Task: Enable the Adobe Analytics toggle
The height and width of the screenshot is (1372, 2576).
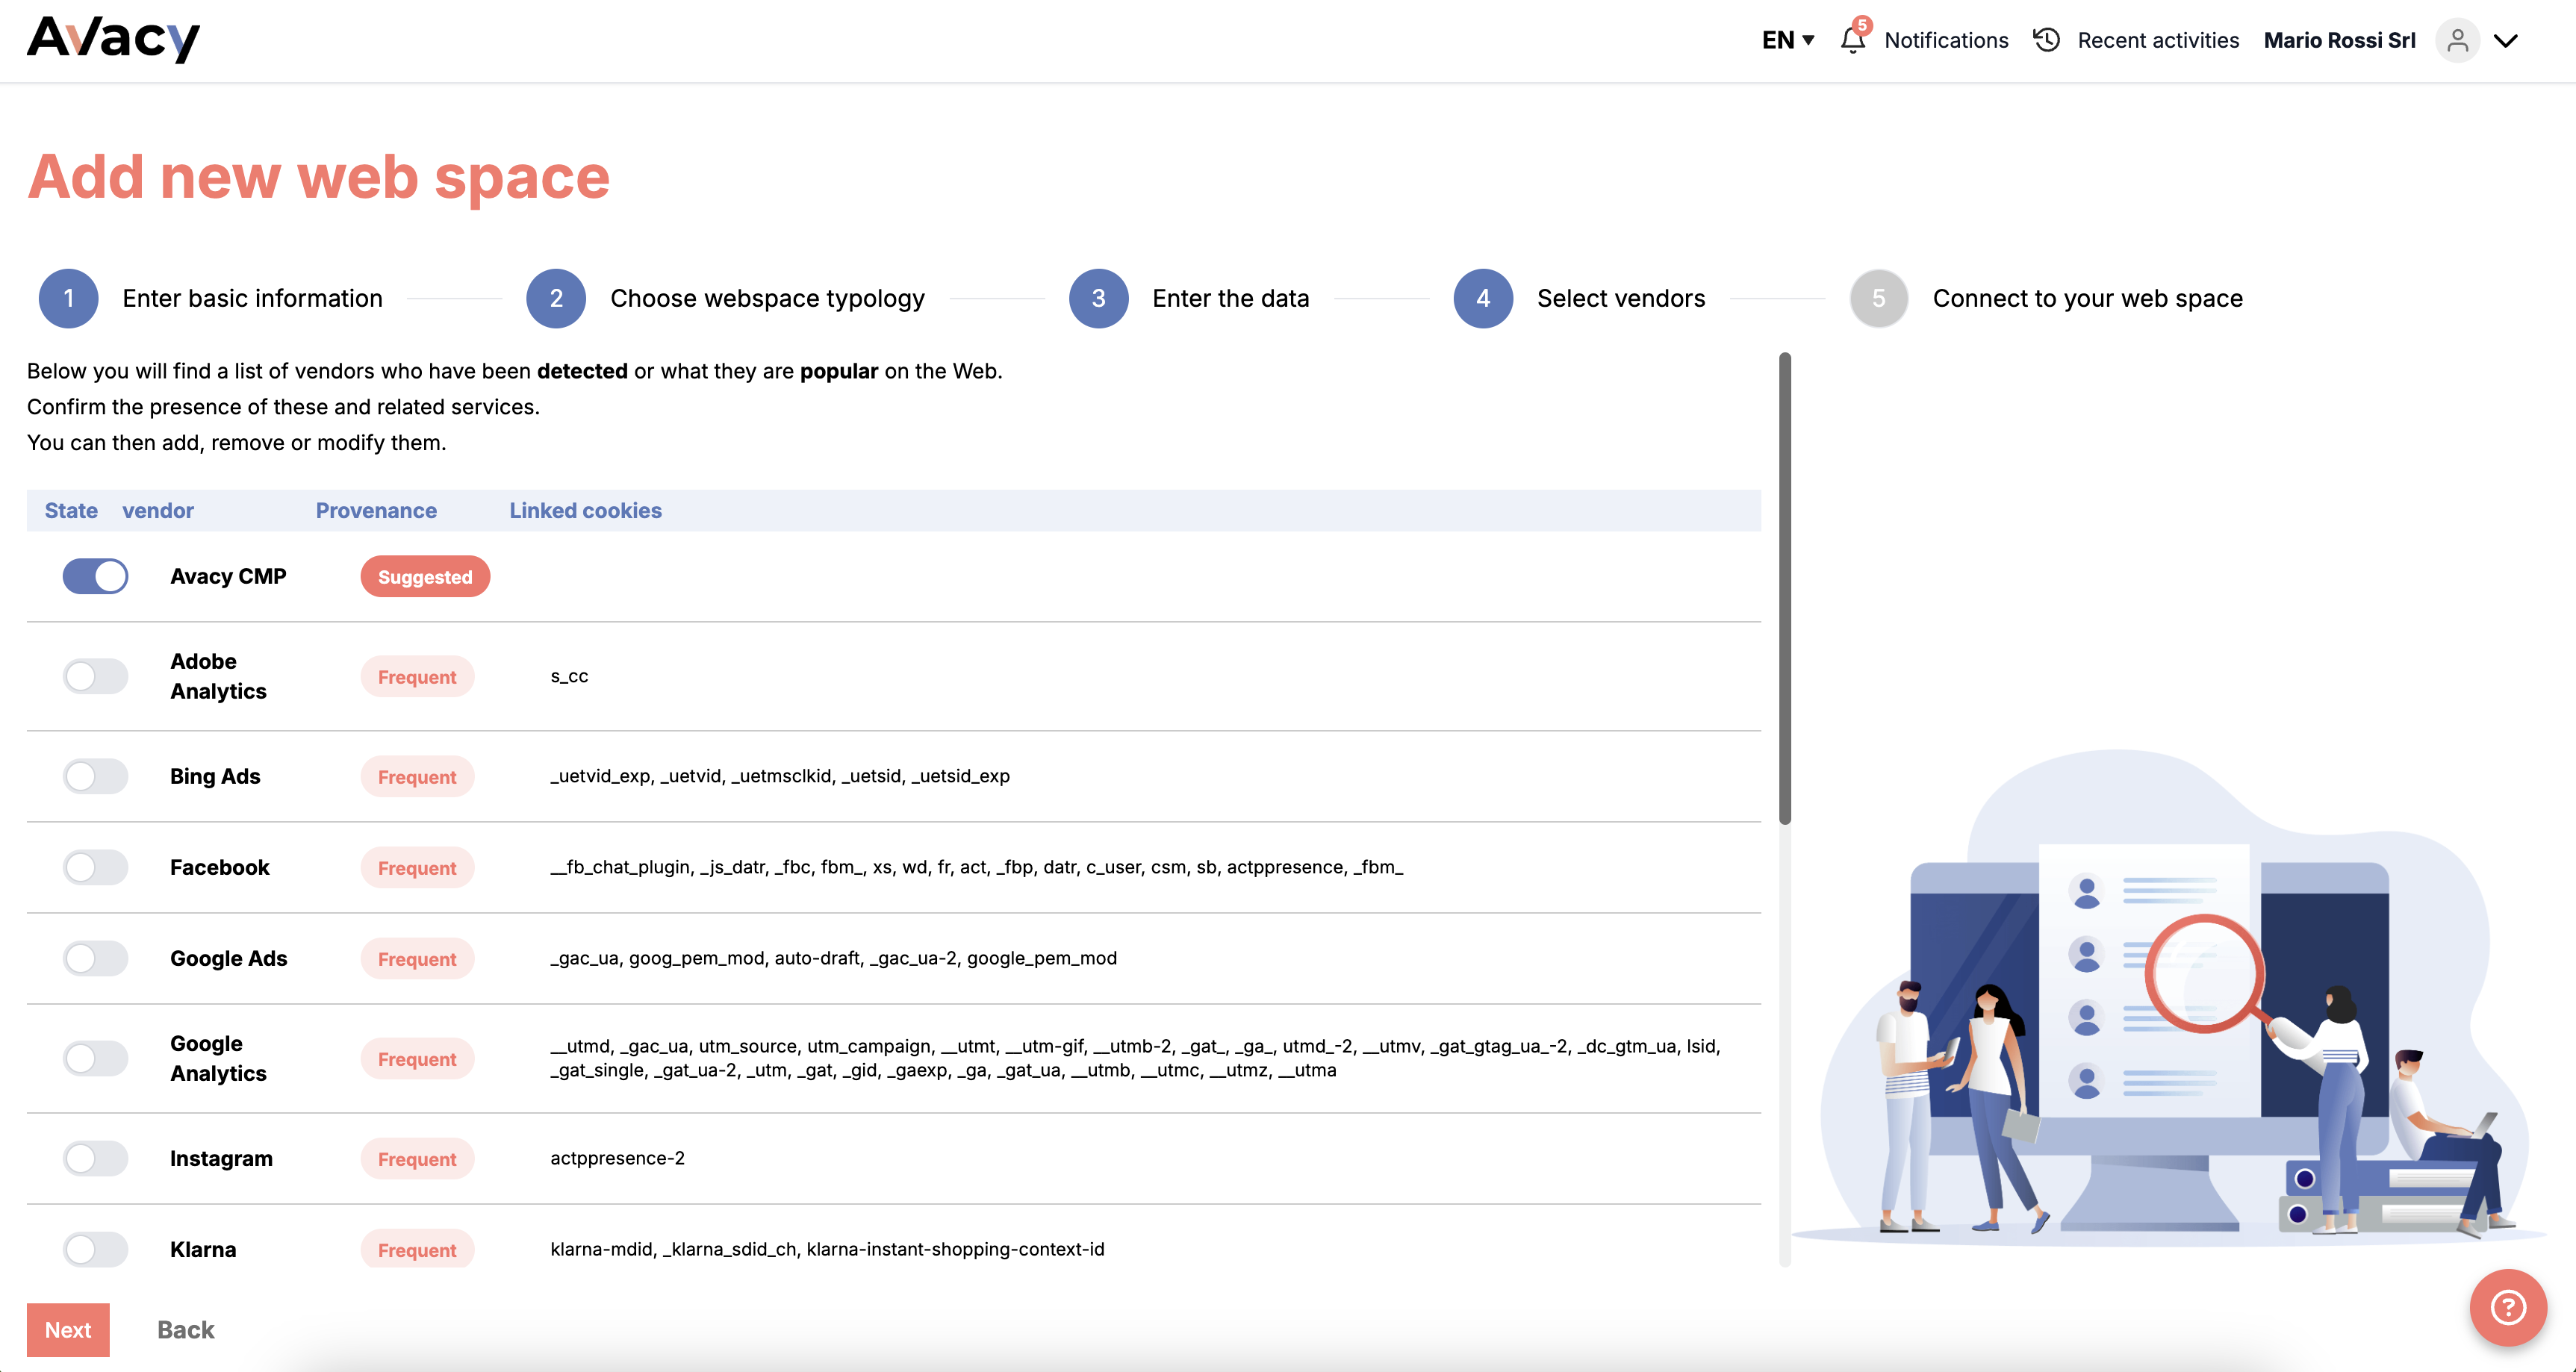Action: pos(95,676)
